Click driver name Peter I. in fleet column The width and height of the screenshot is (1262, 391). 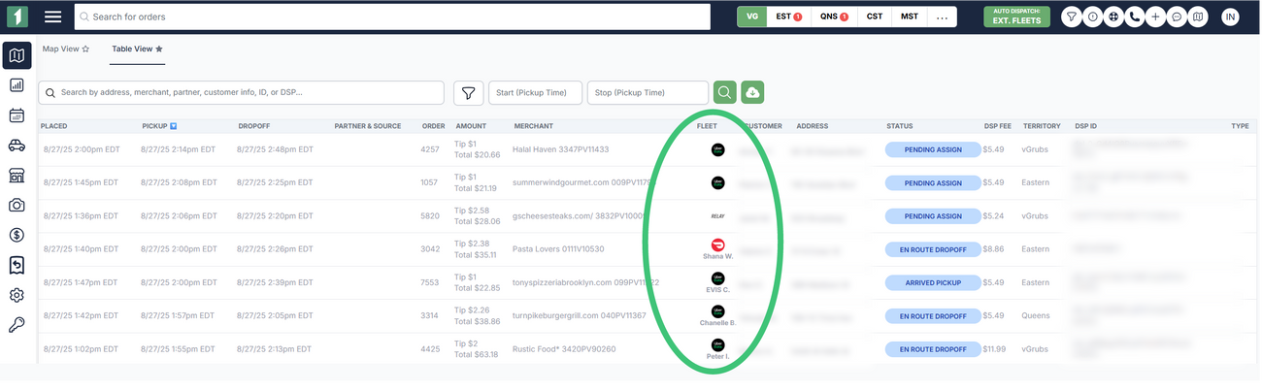[718, 357]
